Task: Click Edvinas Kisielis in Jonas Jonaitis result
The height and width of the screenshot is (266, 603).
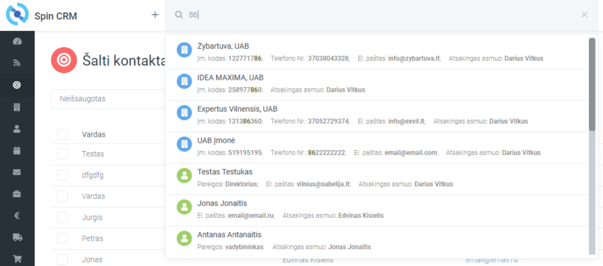Action: pyautogui.click(x=360, y=216)
